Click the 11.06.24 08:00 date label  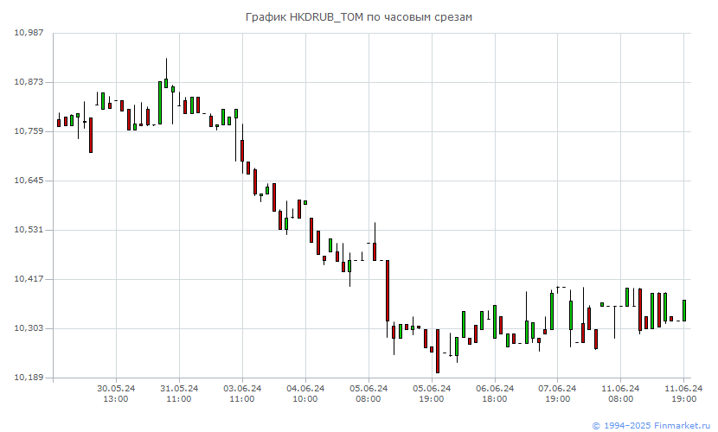[620, 394]
